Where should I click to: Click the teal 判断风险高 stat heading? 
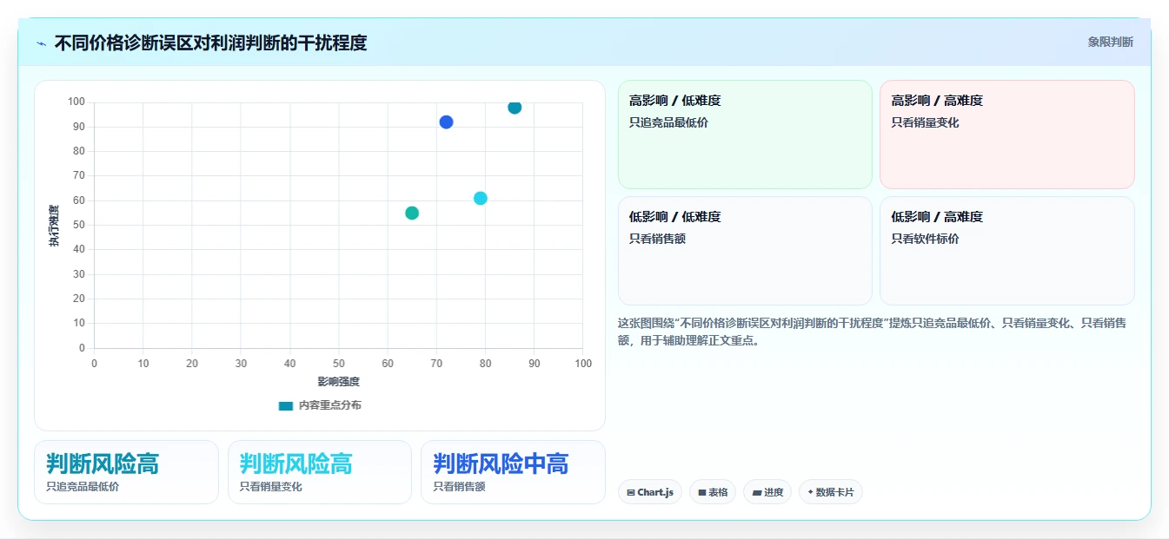(x=103, y=463)
